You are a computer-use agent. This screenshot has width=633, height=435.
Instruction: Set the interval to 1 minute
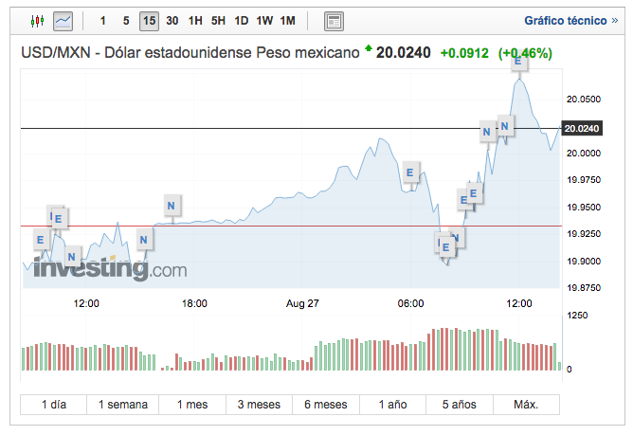click(x=102, y=20)
